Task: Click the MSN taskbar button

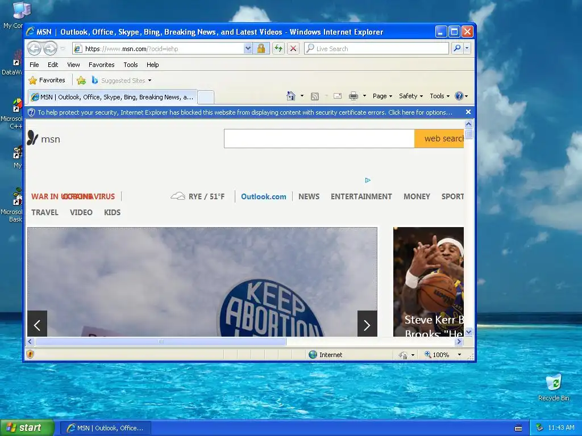Action: point(105,428)
